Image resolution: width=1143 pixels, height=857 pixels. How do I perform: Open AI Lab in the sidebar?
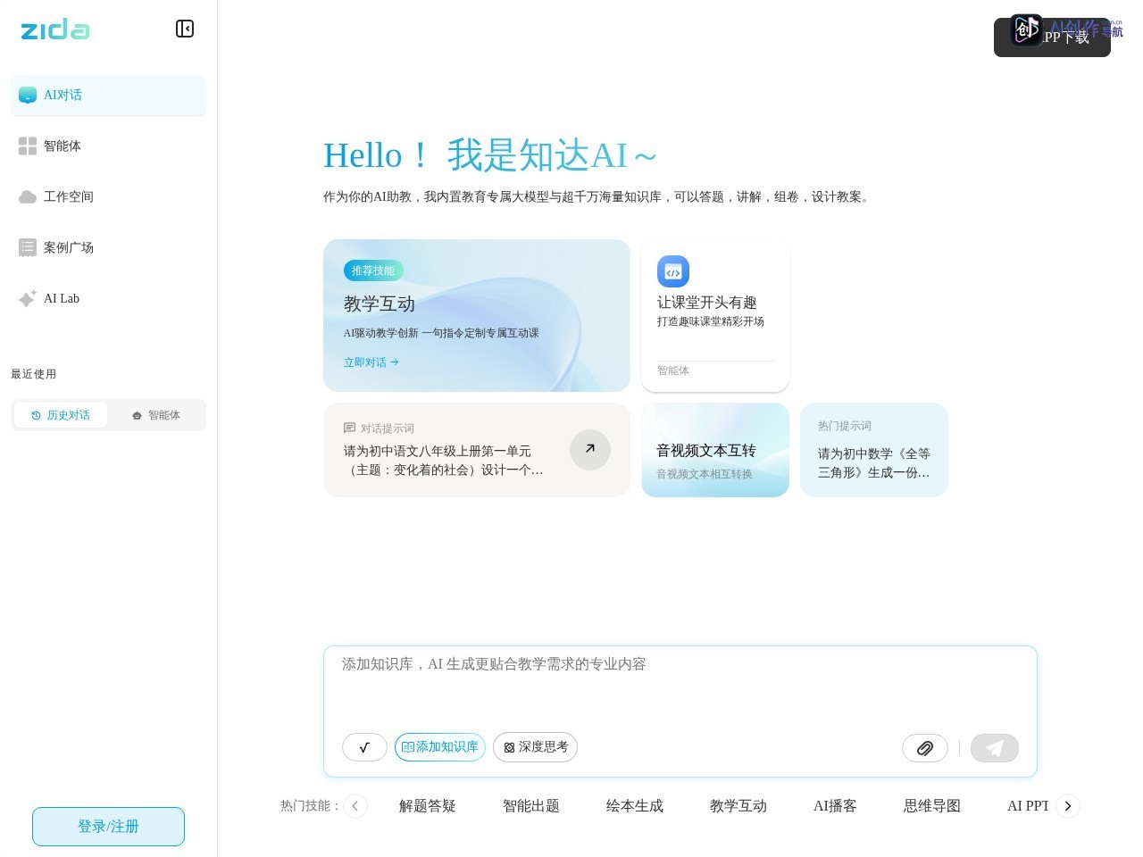[108, 299]
